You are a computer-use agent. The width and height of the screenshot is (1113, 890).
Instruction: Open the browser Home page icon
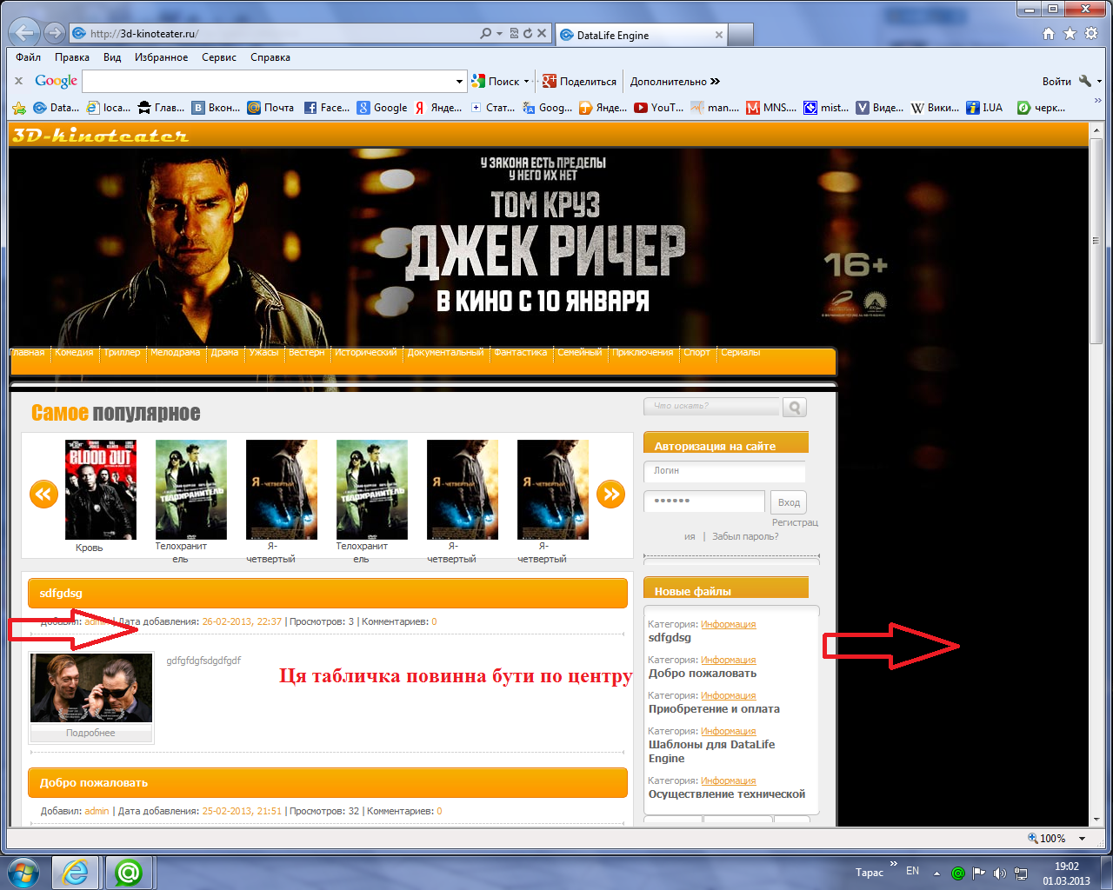point(1049,34)
